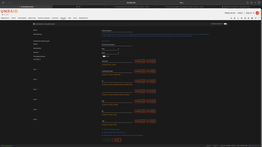
Task: Click the empty Key 3 input field
Action: [117, 91]
